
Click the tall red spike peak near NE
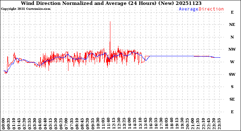110,22
